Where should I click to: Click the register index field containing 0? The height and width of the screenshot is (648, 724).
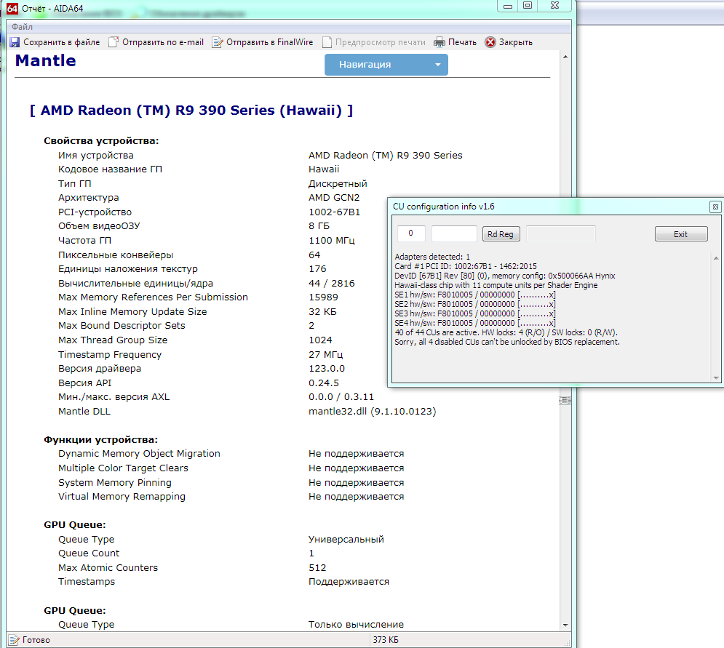click(x=410, y=233)
